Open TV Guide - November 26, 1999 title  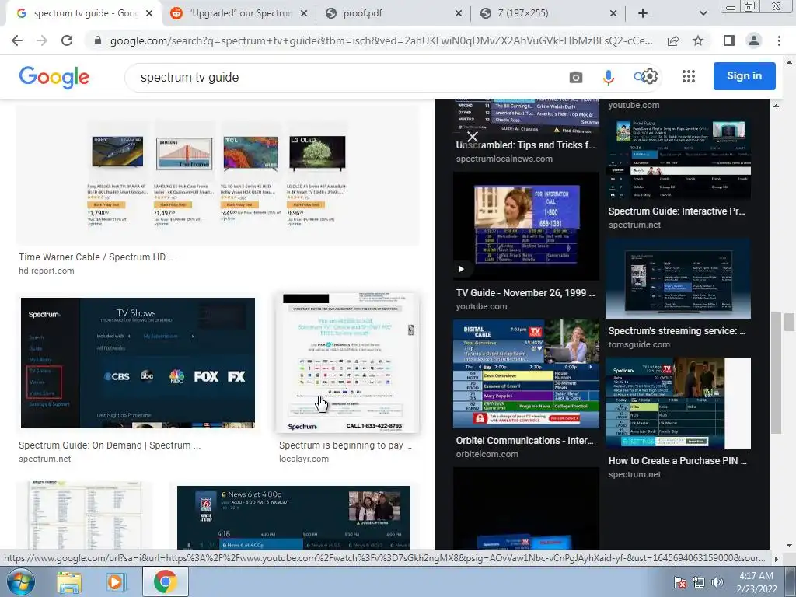coord(525,292)
